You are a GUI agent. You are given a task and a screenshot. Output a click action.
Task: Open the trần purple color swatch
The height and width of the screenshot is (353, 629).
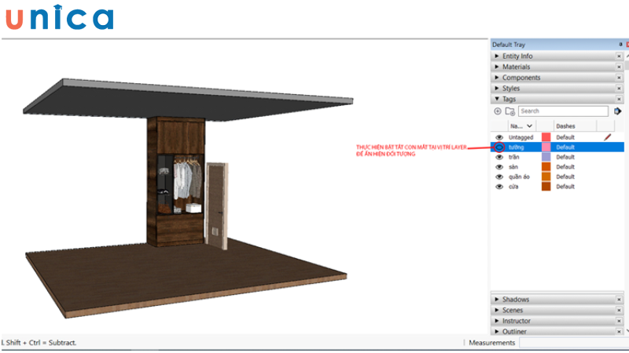click(546, 157)
